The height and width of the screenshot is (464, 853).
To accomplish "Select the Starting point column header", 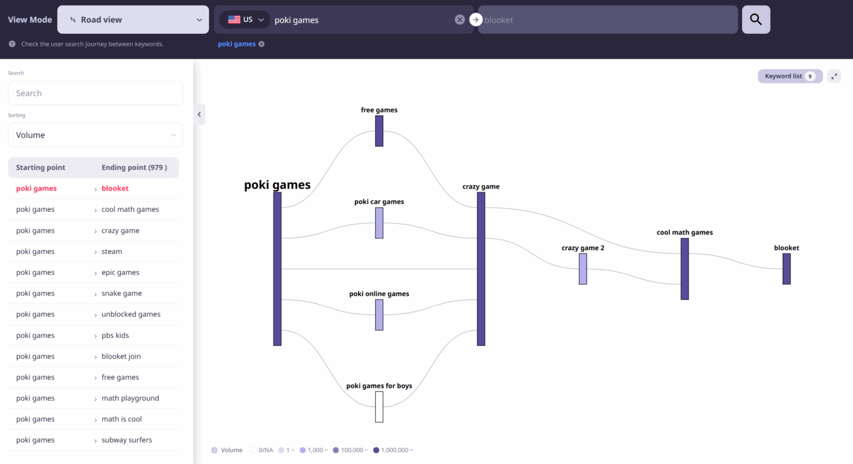I will coord(41,167).
